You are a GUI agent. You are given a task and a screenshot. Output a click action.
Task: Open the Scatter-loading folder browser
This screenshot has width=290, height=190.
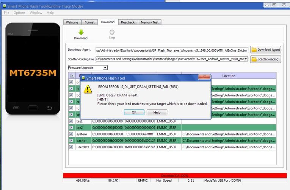266,59
